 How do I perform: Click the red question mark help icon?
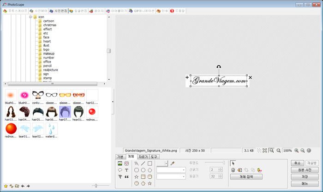click(x=172, y=11)
